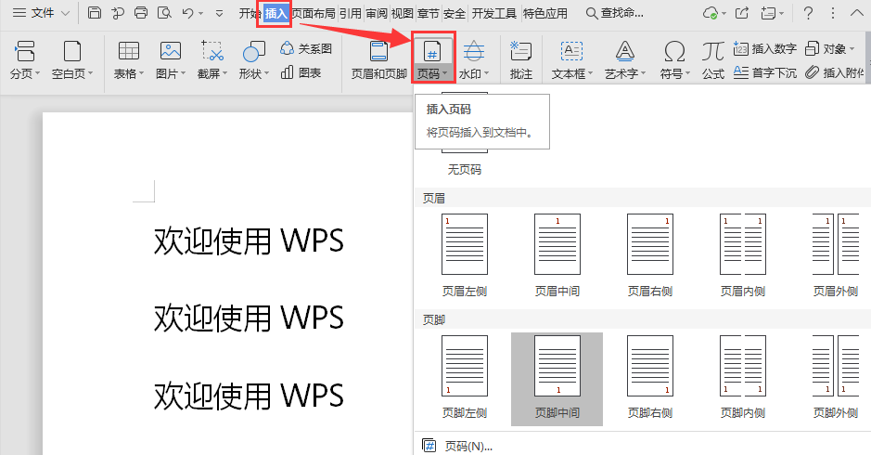Open the help question mark icon
Viewport: 871px width, 455px height.
[808, 13]
